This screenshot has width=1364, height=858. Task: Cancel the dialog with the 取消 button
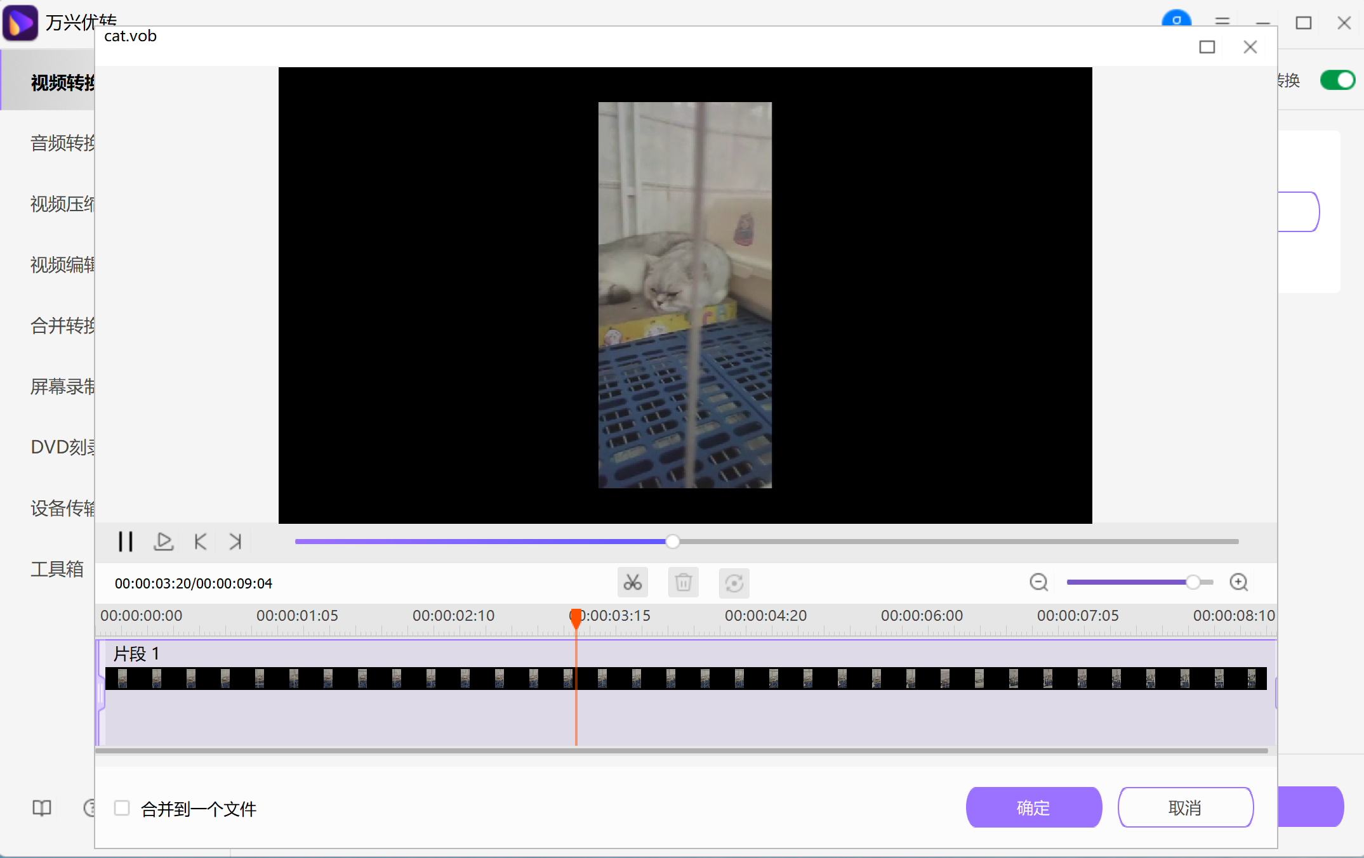pos(1185,807)
